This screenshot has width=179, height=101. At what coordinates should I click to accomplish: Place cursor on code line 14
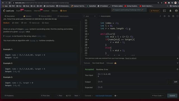114,29
